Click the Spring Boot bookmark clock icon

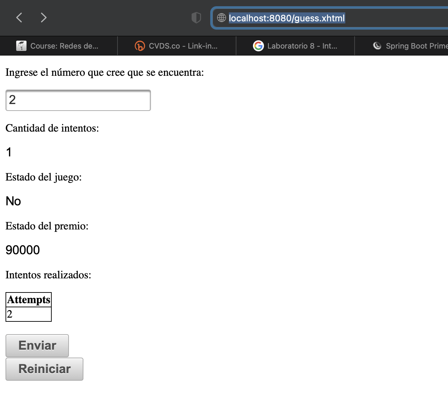(377, 45)
